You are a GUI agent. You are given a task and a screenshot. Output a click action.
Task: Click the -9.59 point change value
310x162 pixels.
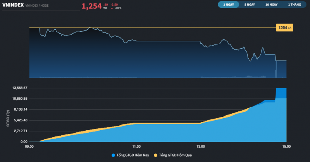click(114, 4)
